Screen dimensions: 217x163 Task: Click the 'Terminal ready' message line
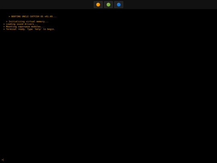point(29,29)
